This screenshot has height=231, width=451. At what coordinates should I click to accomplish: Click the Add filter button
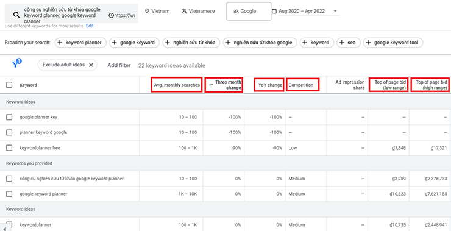119,65
